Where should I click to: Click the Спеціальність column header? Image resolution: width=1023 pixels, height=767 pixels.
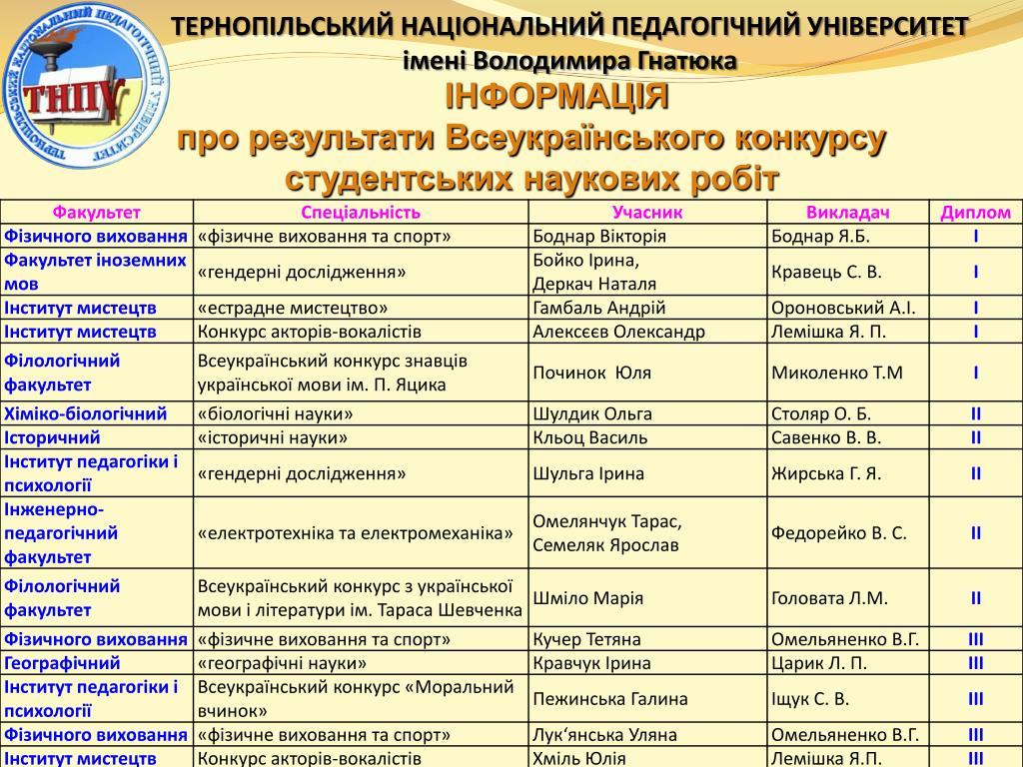[x=361, y=212]
